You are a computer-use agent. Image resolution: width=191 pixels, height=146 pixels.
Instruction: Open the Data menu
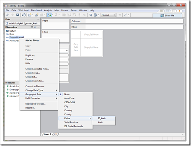(14, 10)
